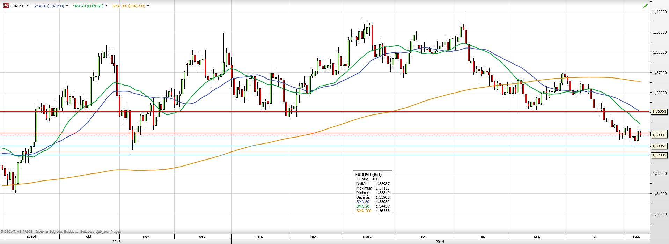The width and height of the screenshot is (669, 244).
Task: Click the nov. month label
Action: pos(147,236)
